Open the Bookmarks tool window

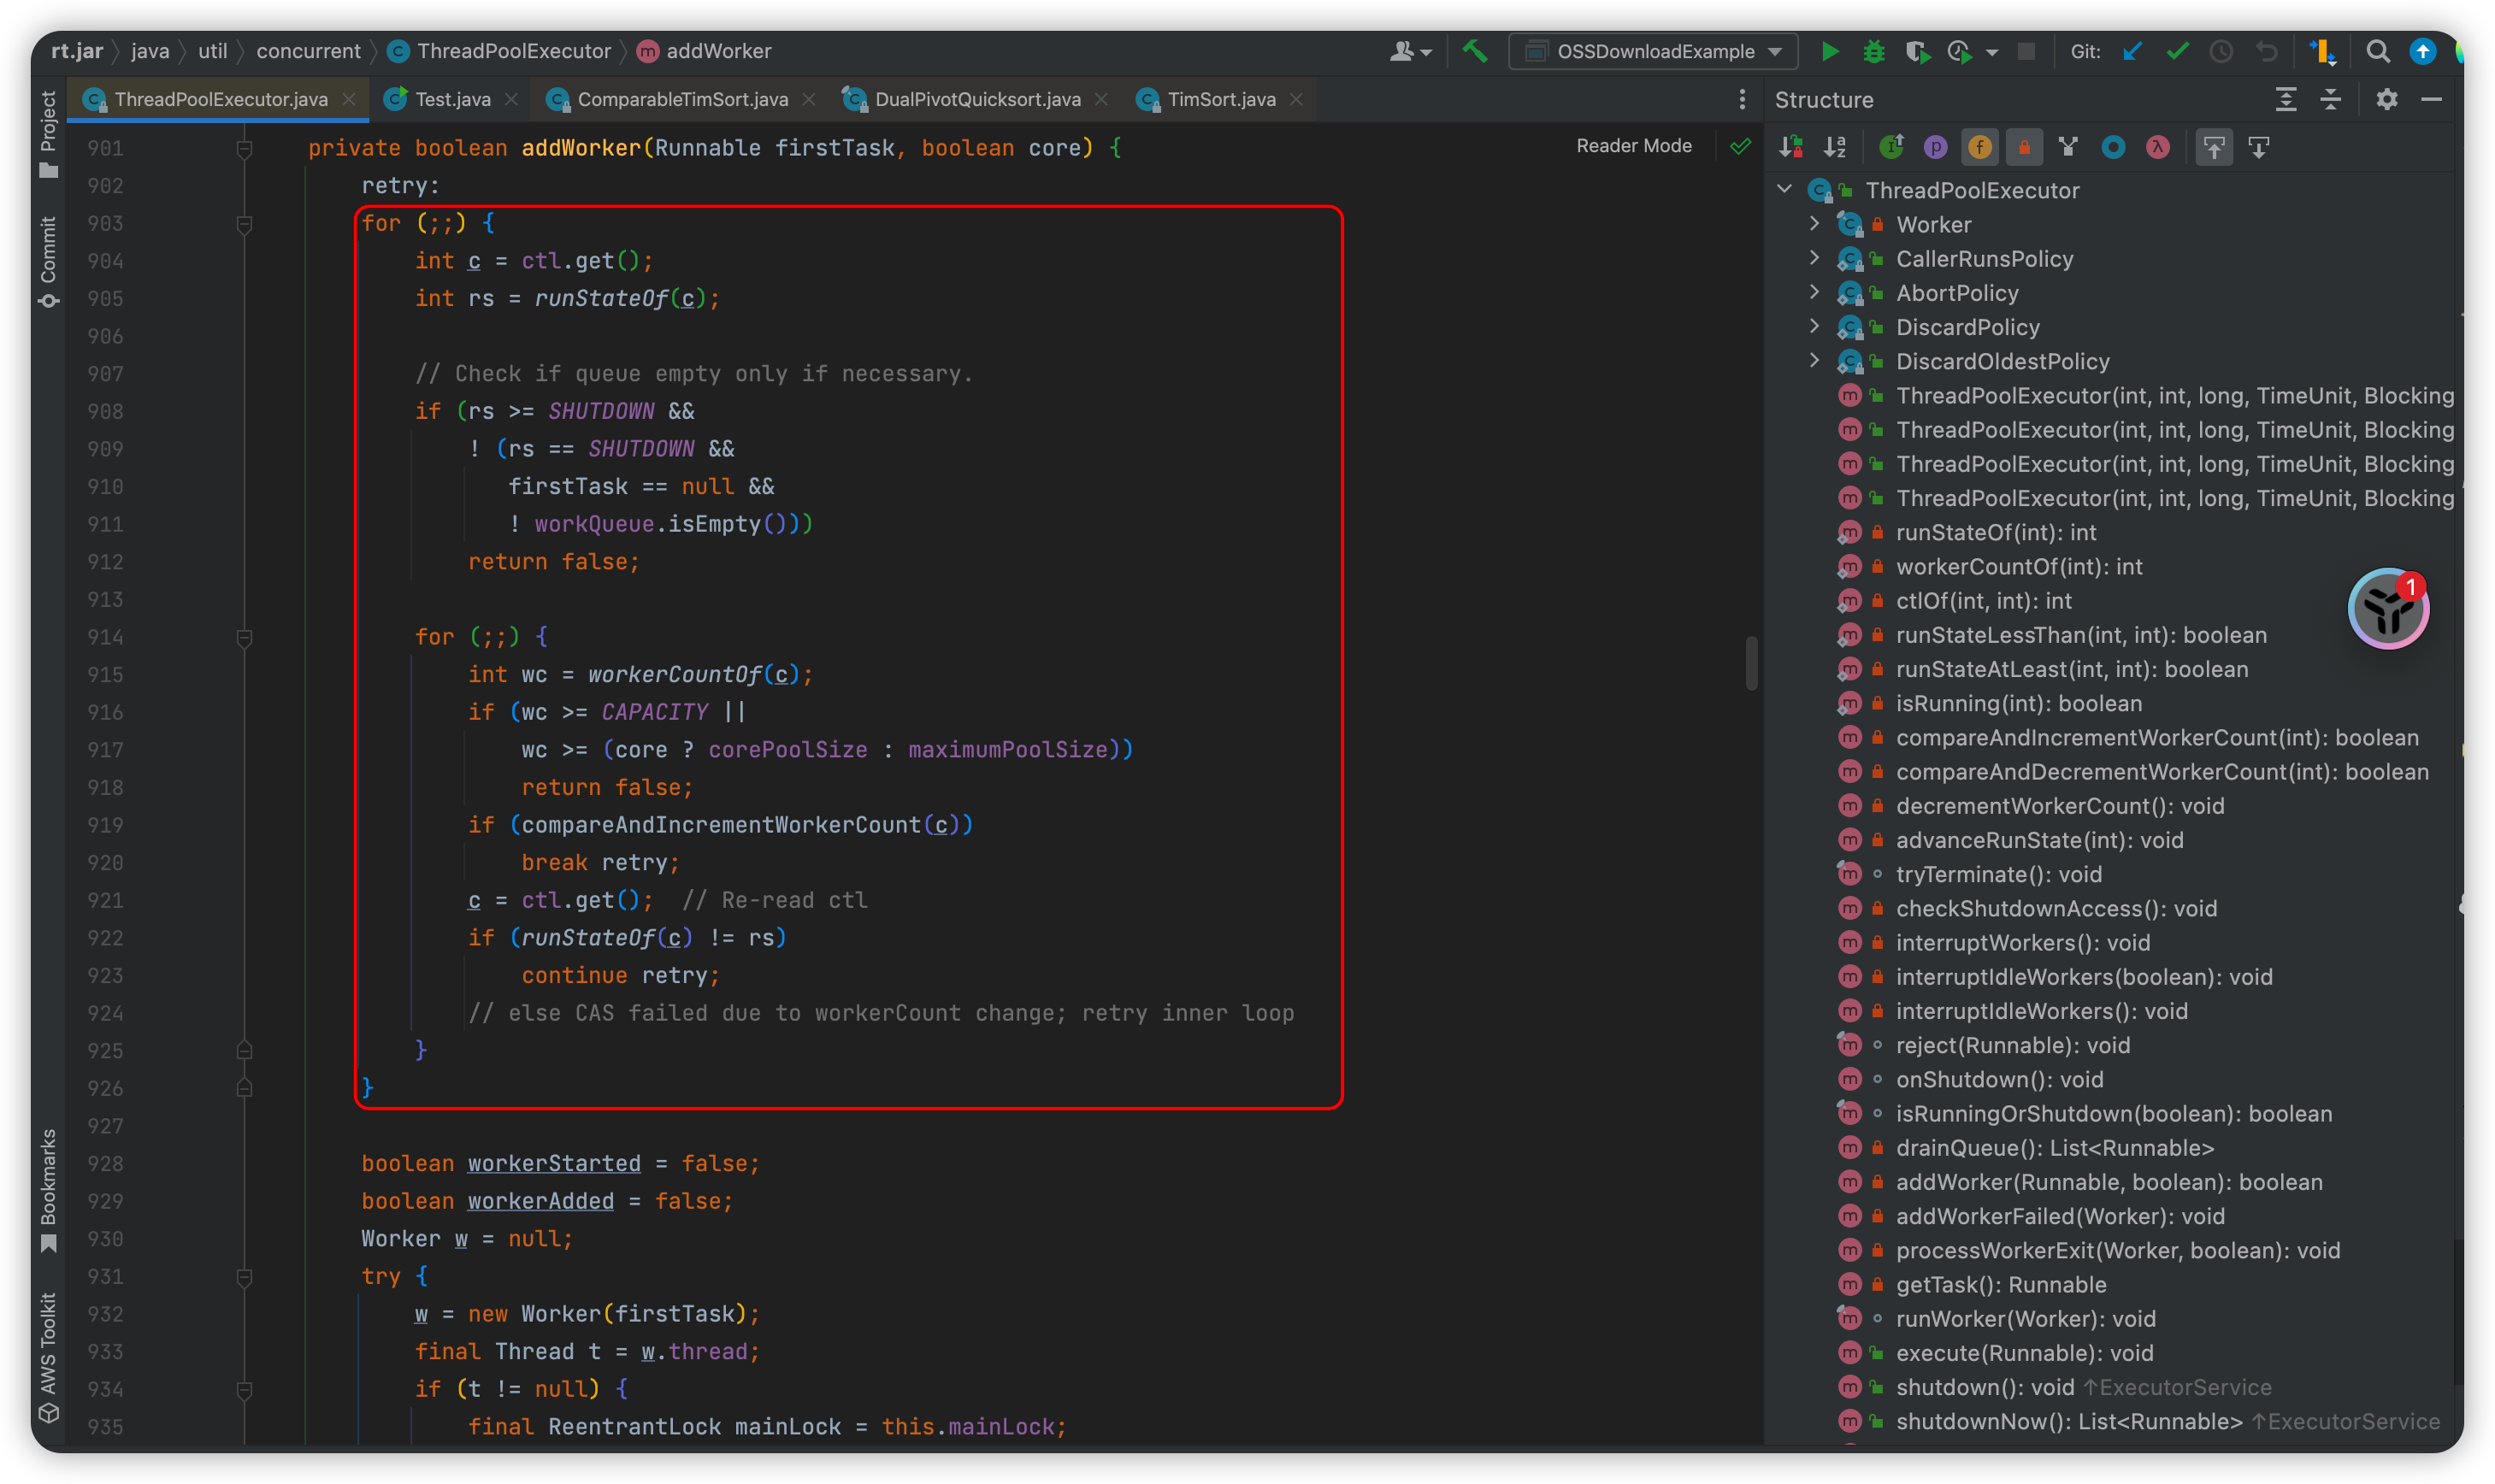(x=48, y=1188)
